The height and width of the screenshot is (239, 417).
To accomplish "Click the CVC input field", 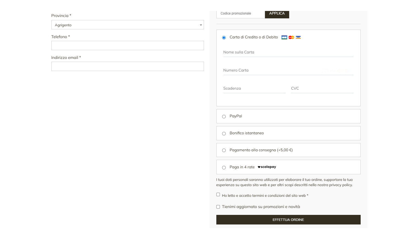I will (322, 89).
